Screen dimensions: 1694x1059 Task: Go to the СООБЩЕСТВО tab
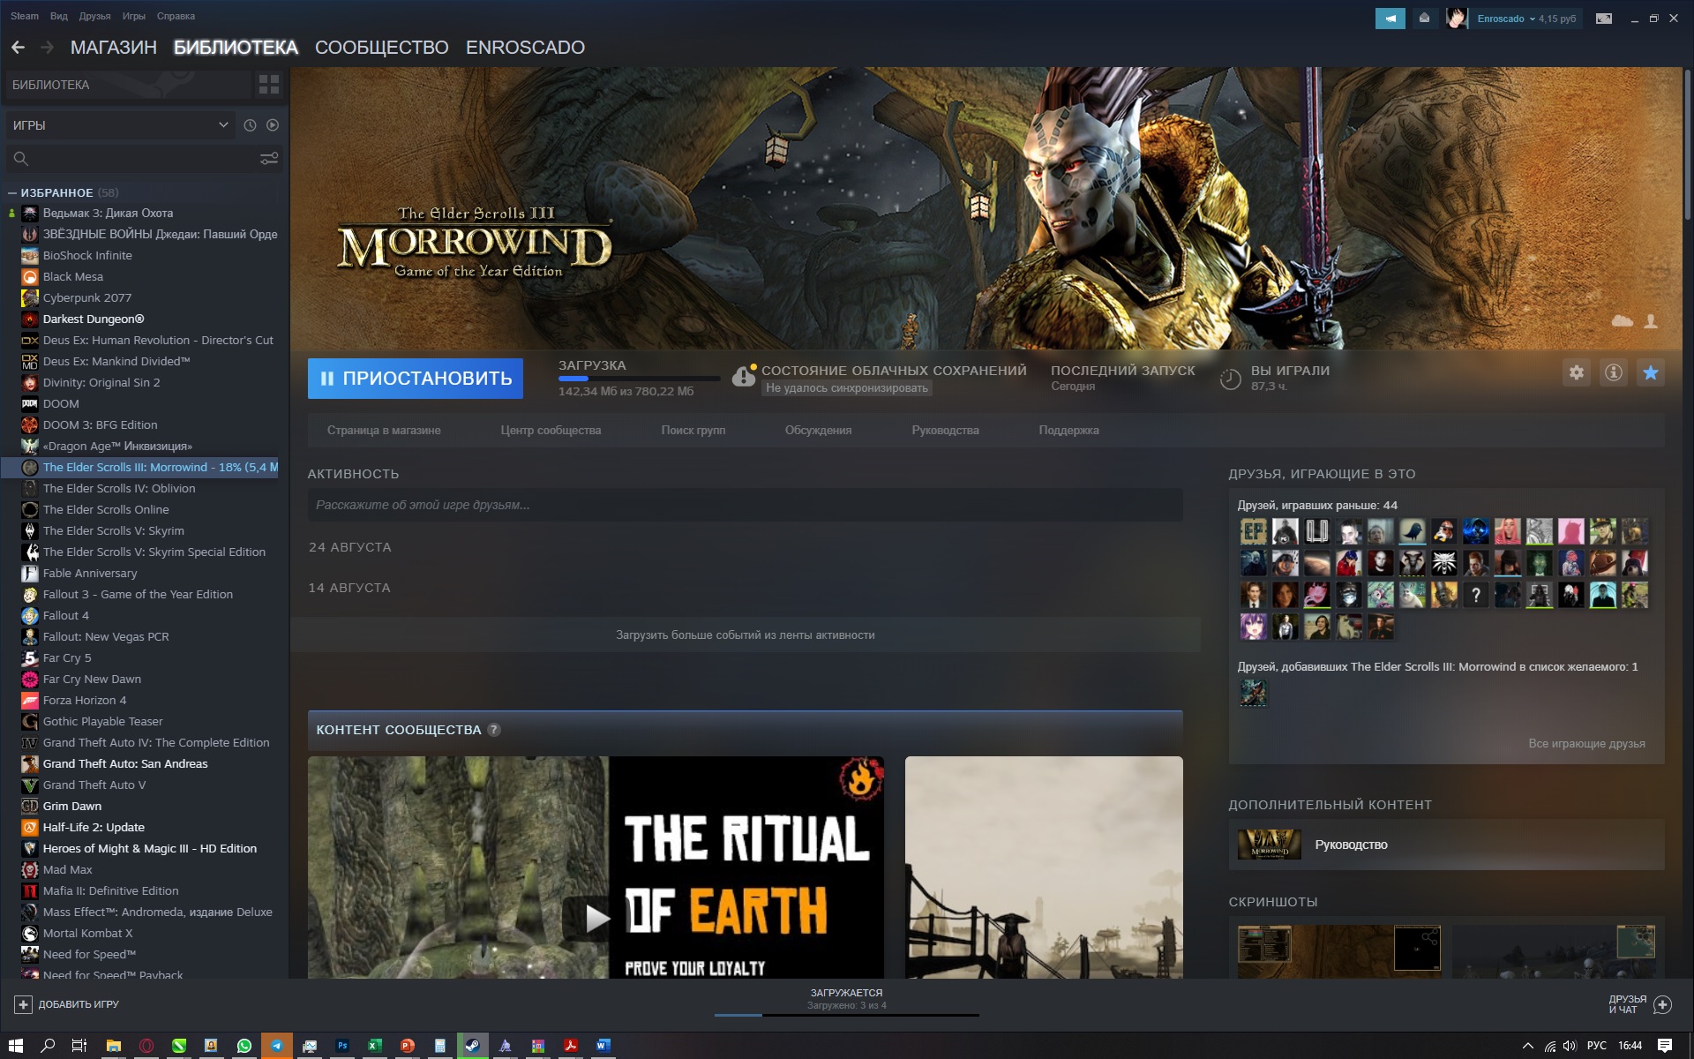pyautogui.click(x=381, y=48)
